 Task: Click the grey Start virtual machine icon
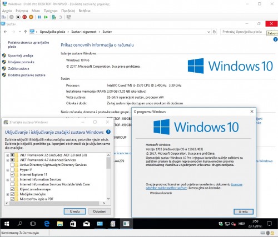point(12,17)
